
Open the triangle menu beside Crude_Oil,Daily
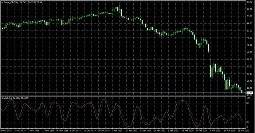(2, 2)
